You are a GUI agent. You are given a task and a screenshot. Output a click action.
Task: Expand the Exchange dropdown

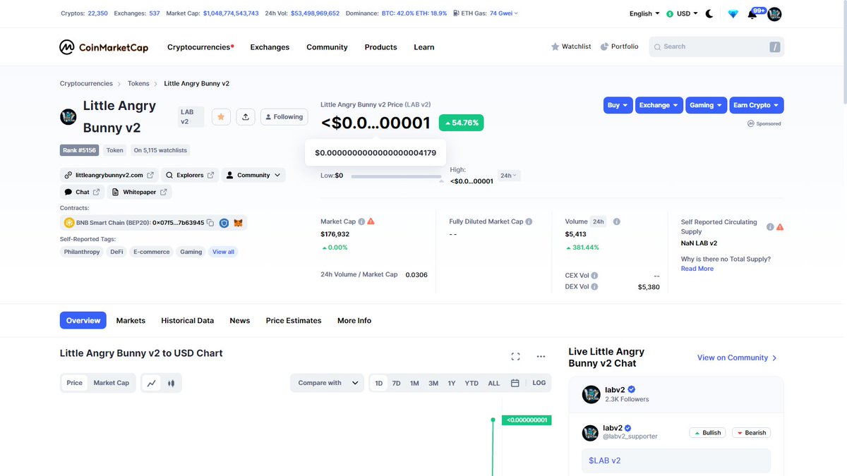[x=659, y=105]
